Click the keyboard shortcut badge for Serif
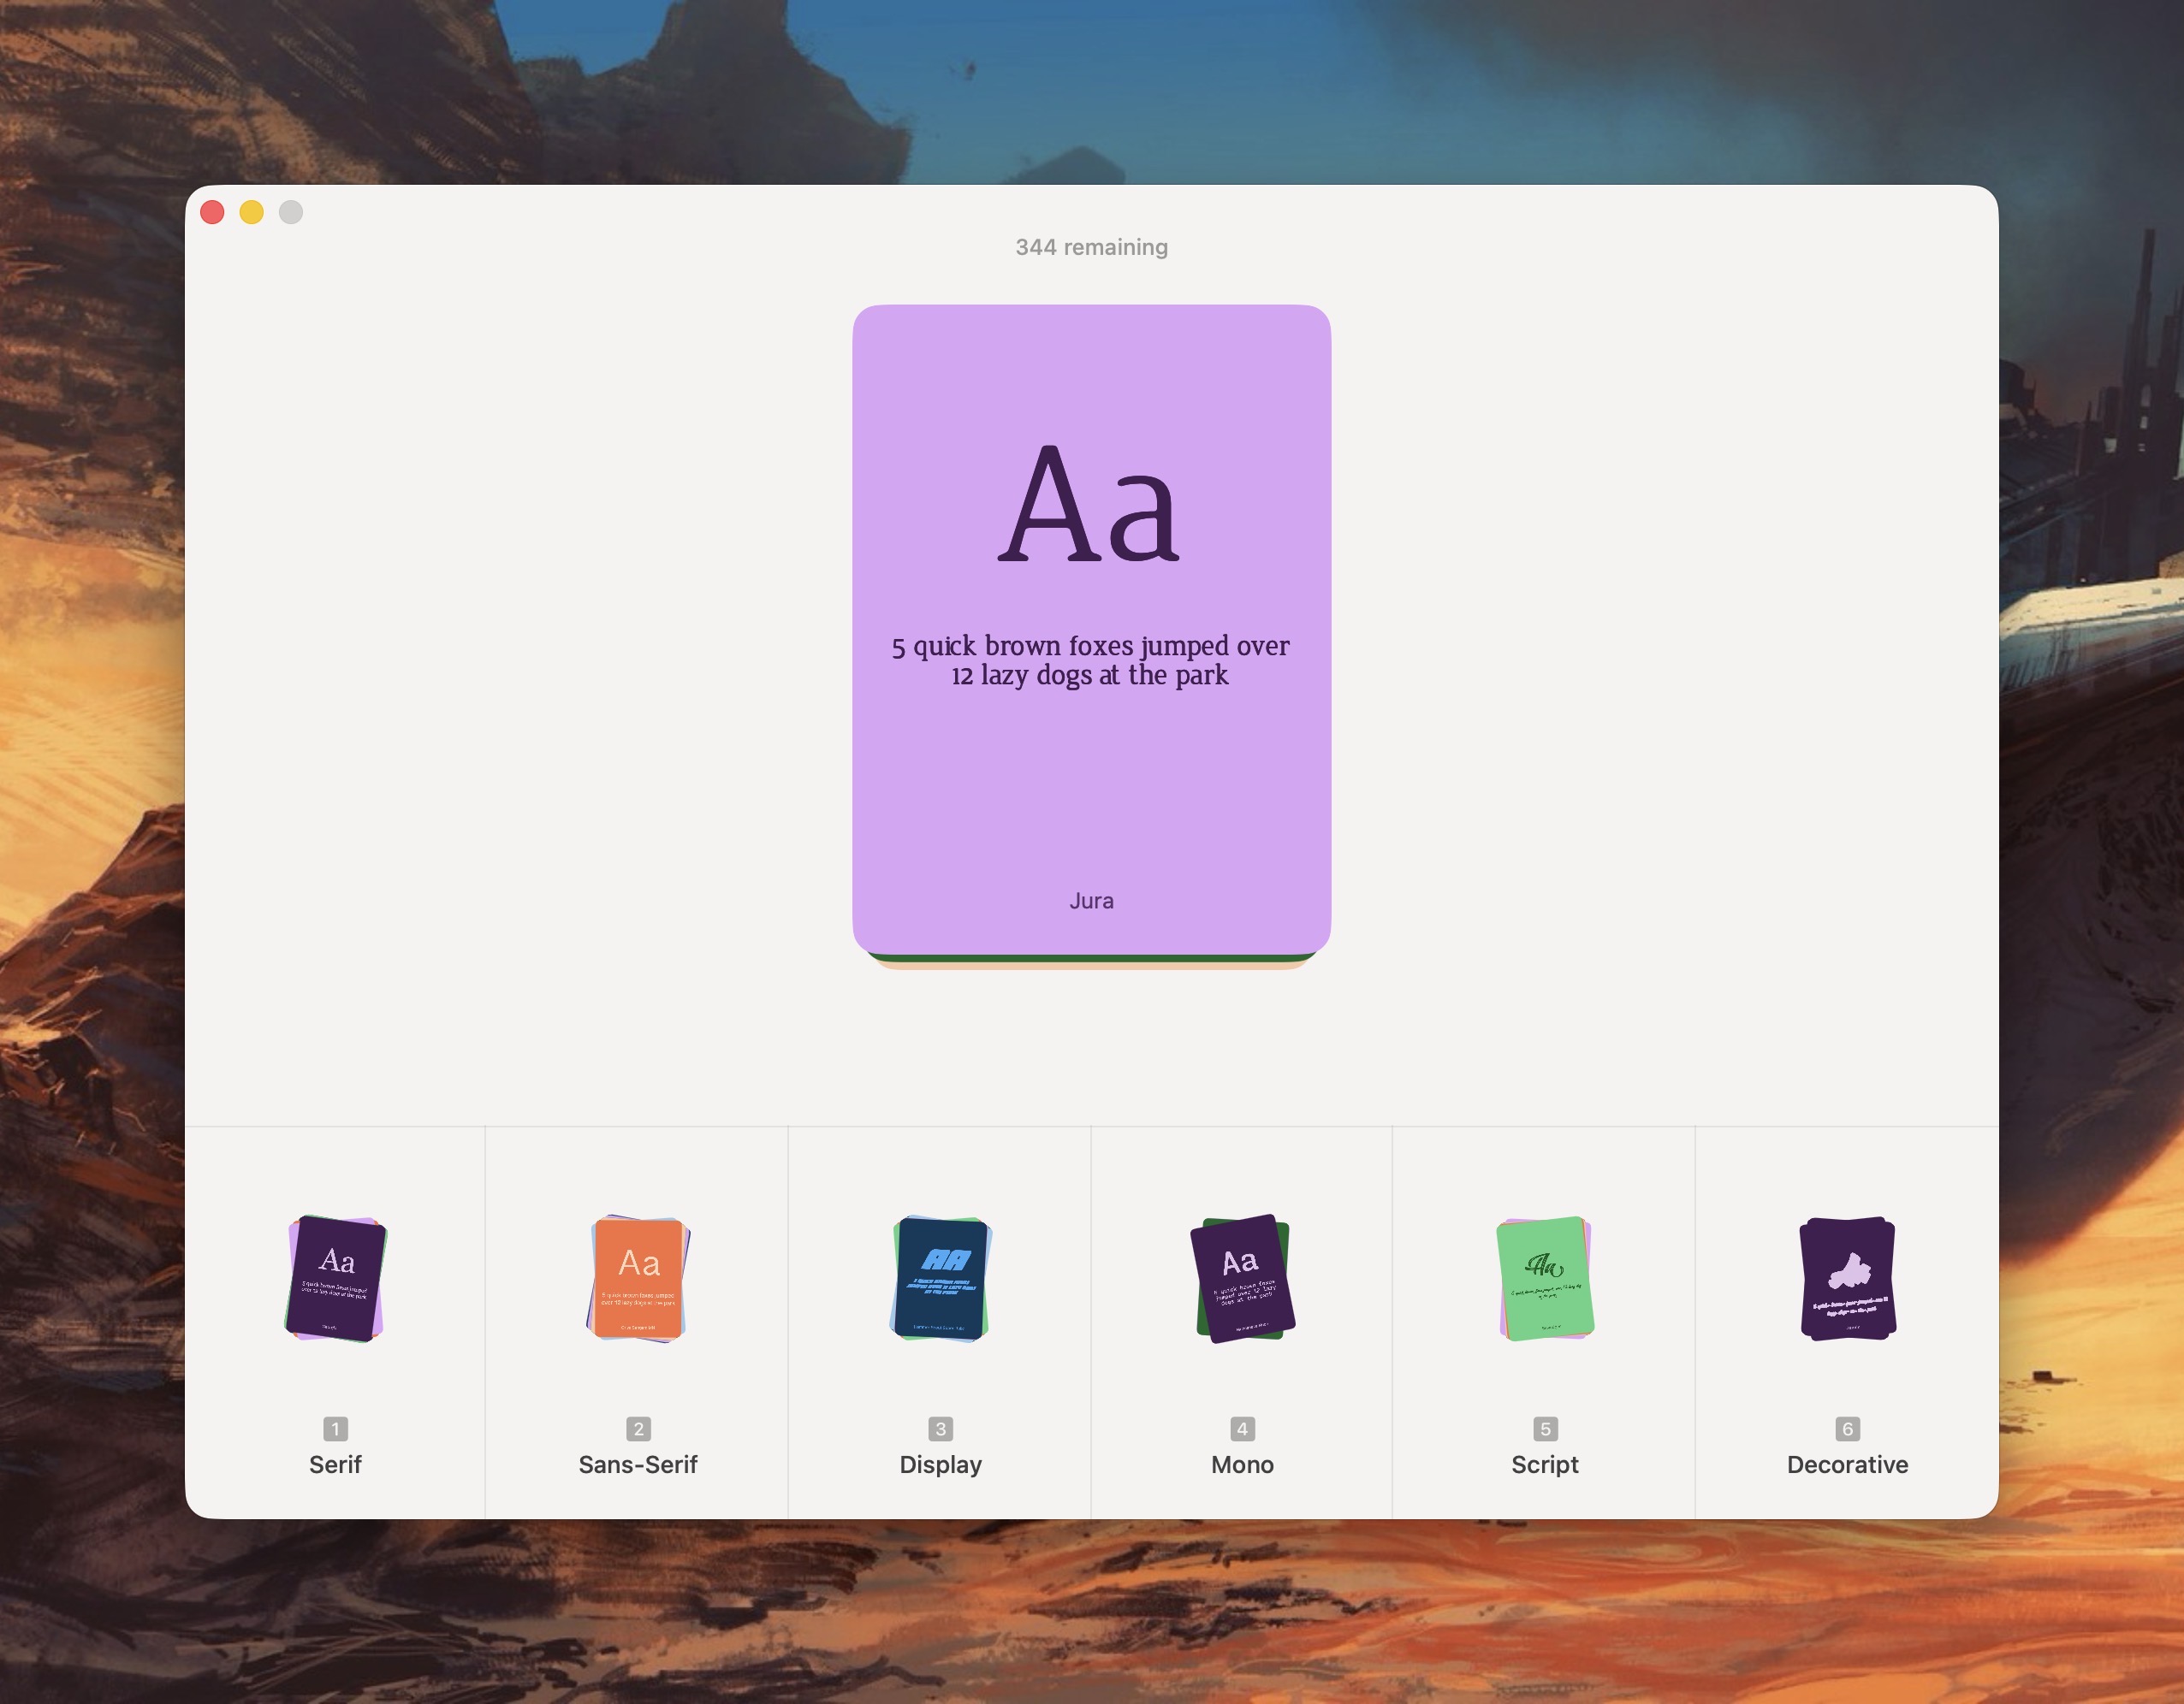2184x1704 pixels. (x=335, y=1429)
